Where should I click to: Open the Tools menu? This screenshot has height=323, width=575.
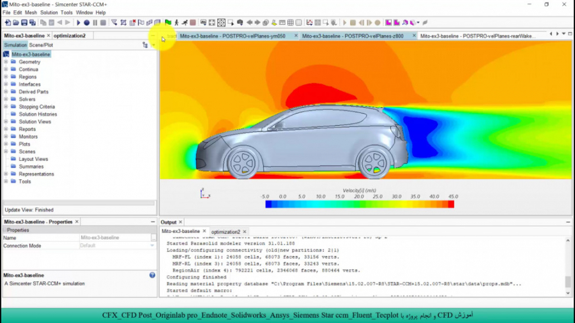click(66, 13)
